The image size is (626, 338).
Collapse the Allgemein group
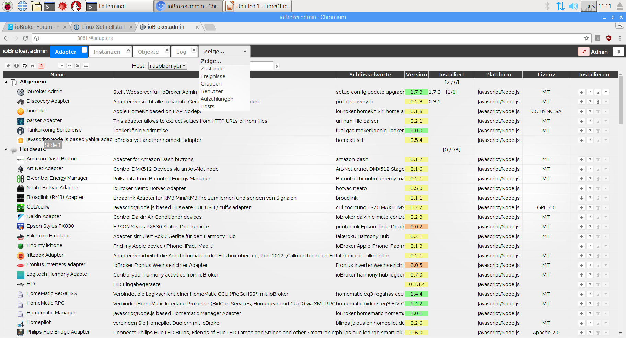click(6, 82)
